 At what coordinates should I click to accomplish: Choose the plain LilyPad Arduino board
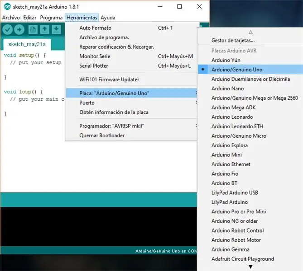pyautogui.click(x=250, y=202)
